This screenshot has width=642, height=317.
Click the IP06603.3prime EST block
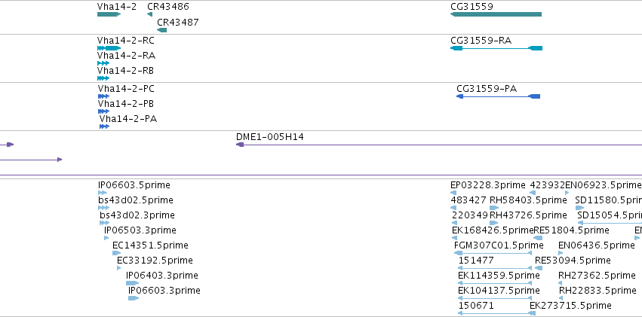click(134, 298)
